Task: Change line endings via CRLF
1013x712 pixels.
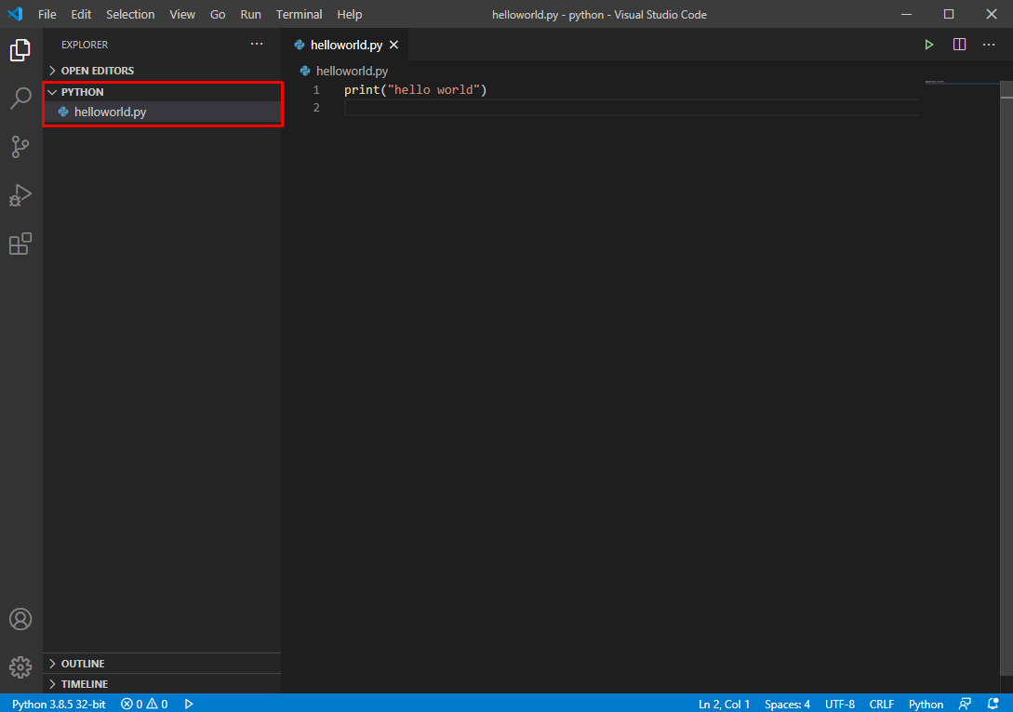Action: [882, 704]
